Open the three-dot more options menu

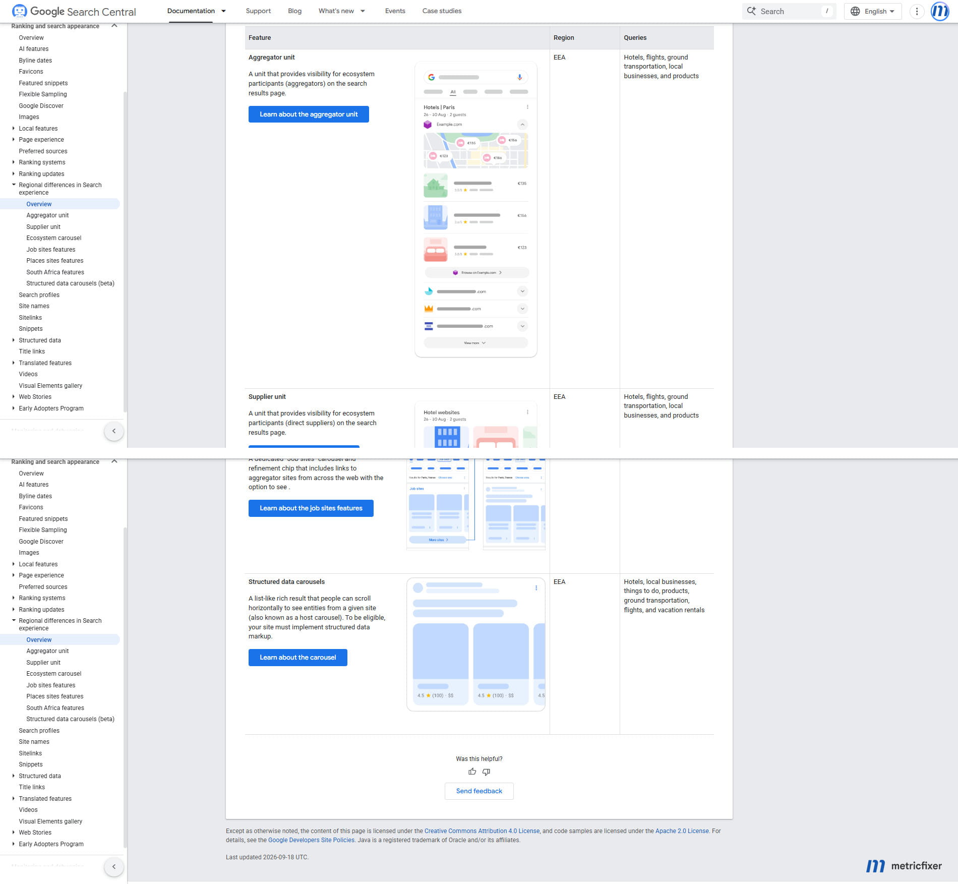(917, 11)
